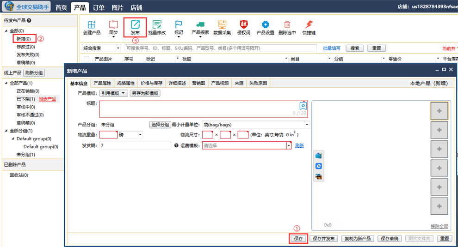This screenshot has width=458, height=247.
Task: Click the 保存 button
Action: [298, 239]
